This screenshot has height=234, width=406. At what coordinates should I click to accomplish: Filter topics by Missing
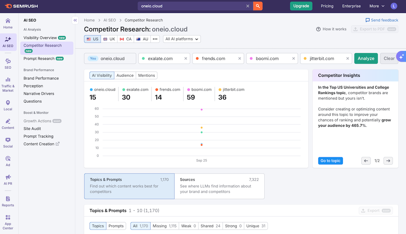point(164,226)
